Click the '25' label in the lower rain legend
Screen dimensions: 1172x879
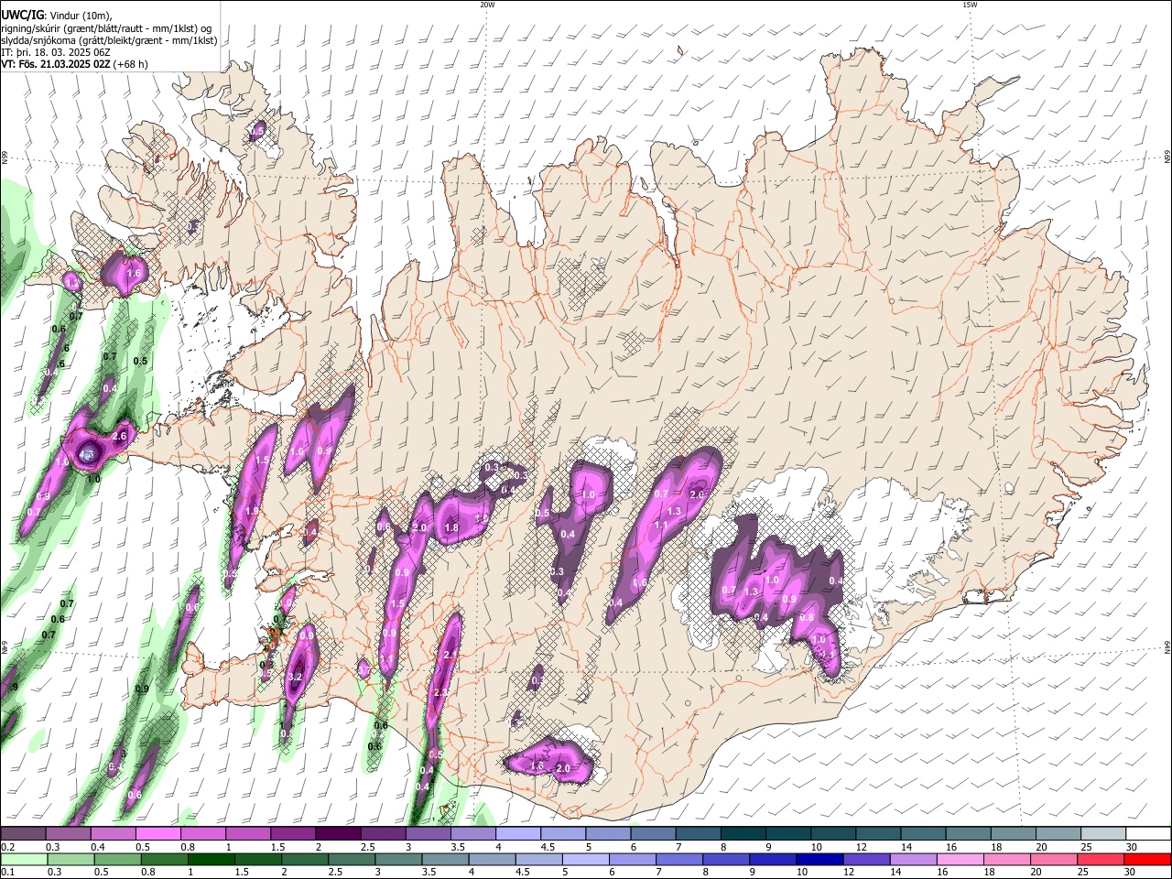(1082, 873)
